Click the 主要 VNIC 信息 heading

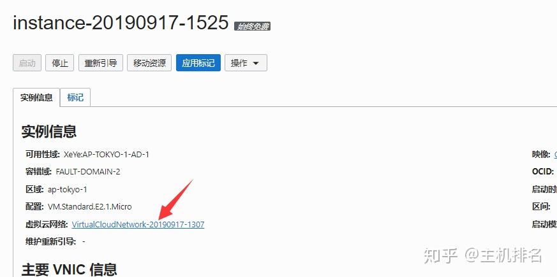click(x=70, y=269)
